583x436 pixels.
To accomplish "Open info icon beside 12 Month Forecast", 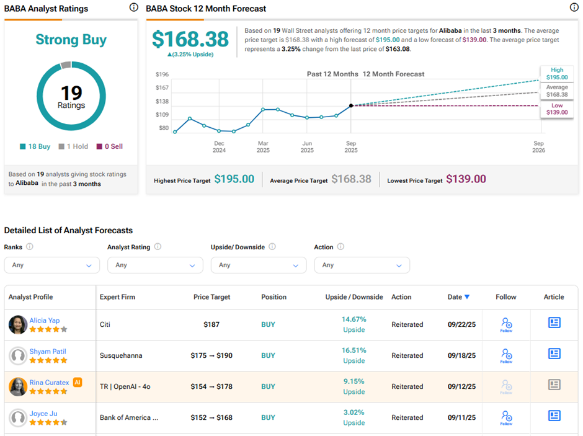I will pyautogui.click(x=574, y=7).
